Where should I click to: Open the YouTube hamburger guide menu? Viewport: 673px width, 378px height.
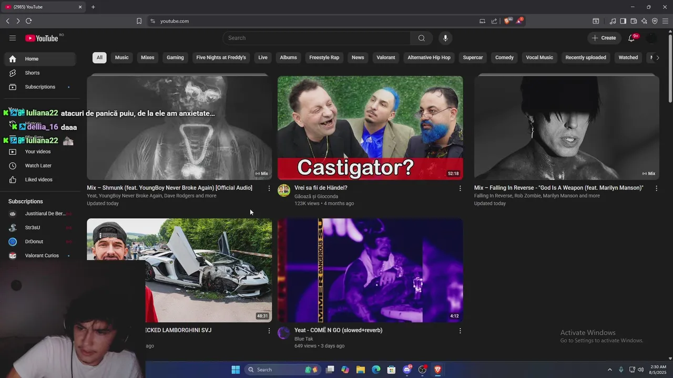coord(13,38)
